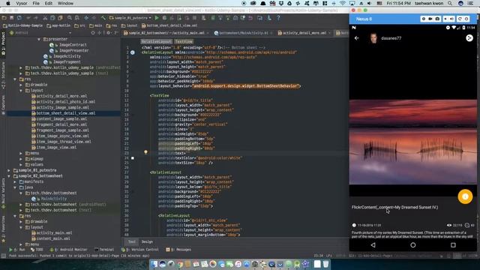Image resolution: width=480 pixels, height=270 pixels.
Task: Click the Vysor power icon
Action: click(466, 19)
